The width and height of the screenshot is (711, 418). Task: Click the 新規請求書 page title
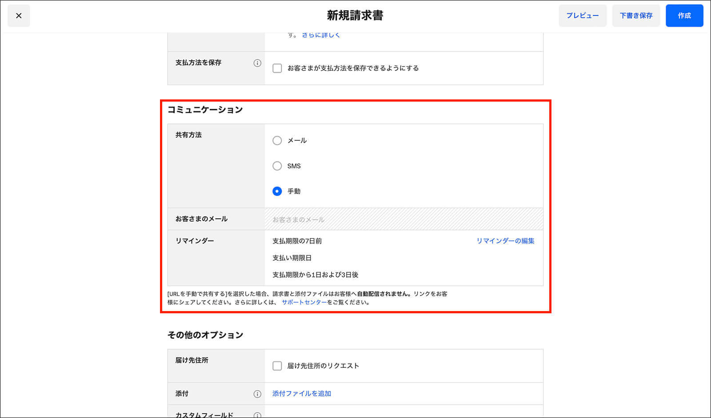click(355, 16)
